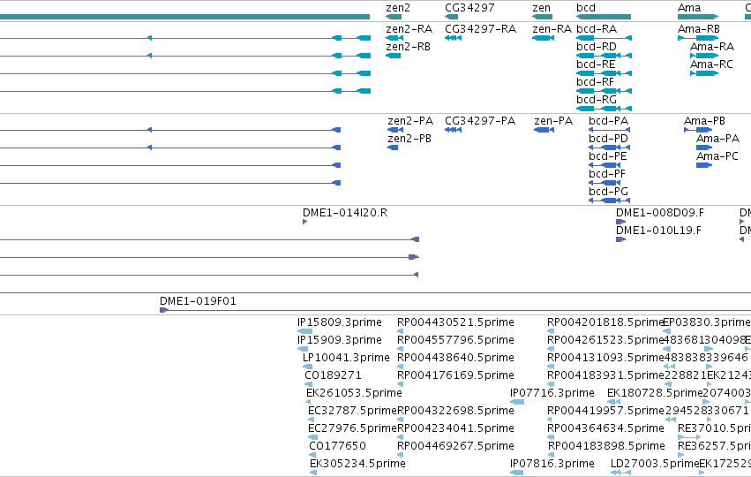Select protein Ama-PC
Viewport: 751px width, 477px height.
704,165
